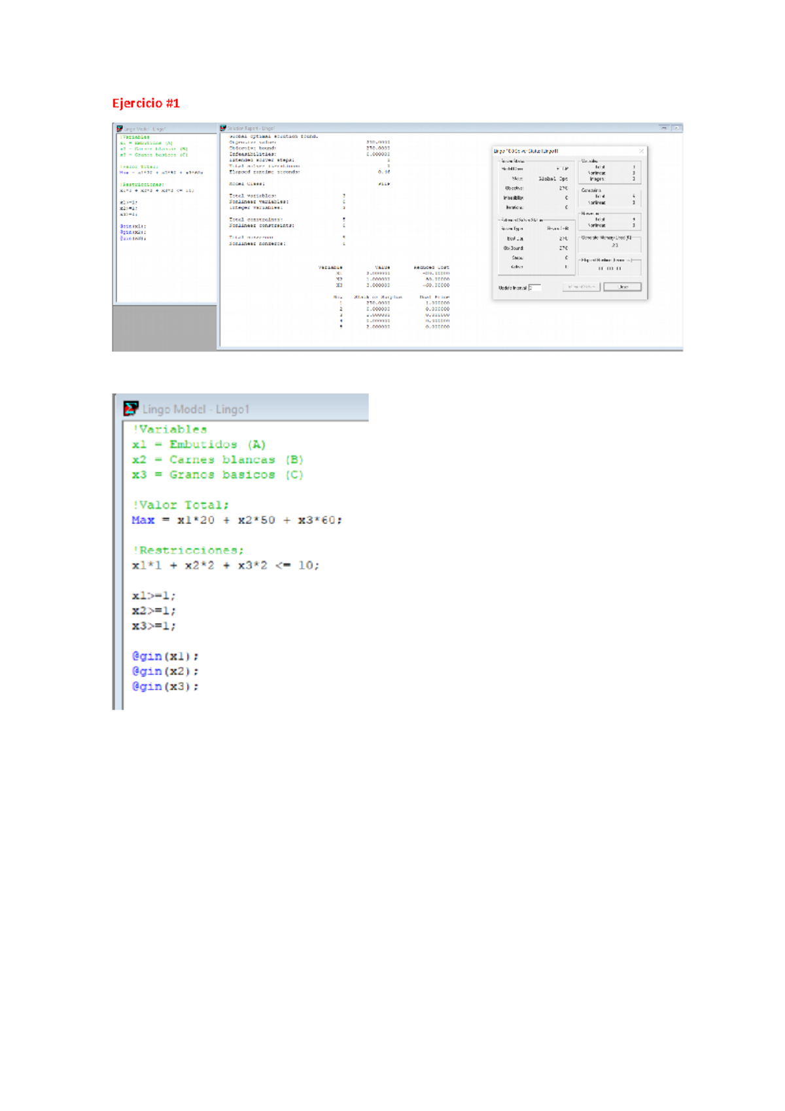Click the "Reduced Cost" column header in the Solution Report
This screenshot has width=785, height=1111.
coord(431,268)
